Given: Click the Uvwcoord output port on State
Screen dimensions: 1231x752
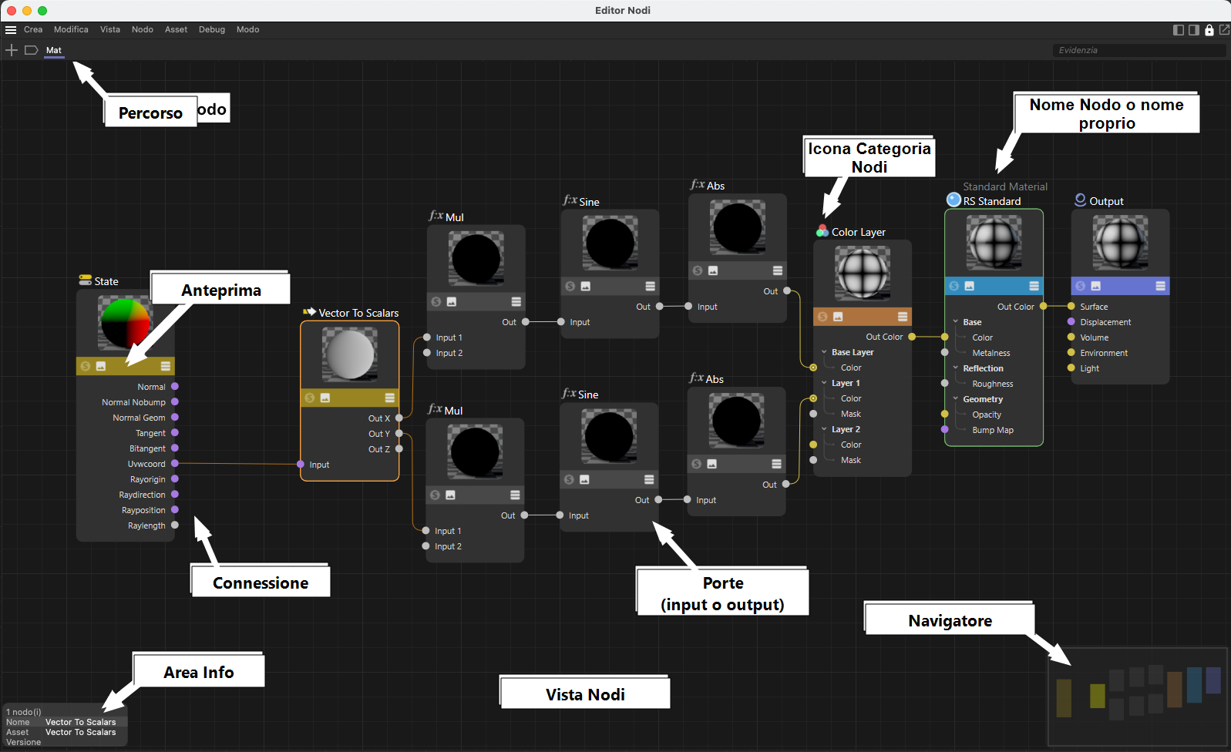Looking at the screenshot, I should [x=175, y=464].
